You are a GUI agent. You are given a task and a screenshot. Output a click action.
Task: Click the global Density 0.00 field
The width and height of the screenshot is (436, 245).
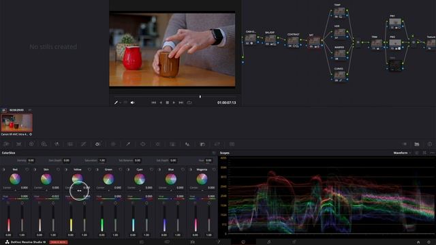[x=31, y=161]
